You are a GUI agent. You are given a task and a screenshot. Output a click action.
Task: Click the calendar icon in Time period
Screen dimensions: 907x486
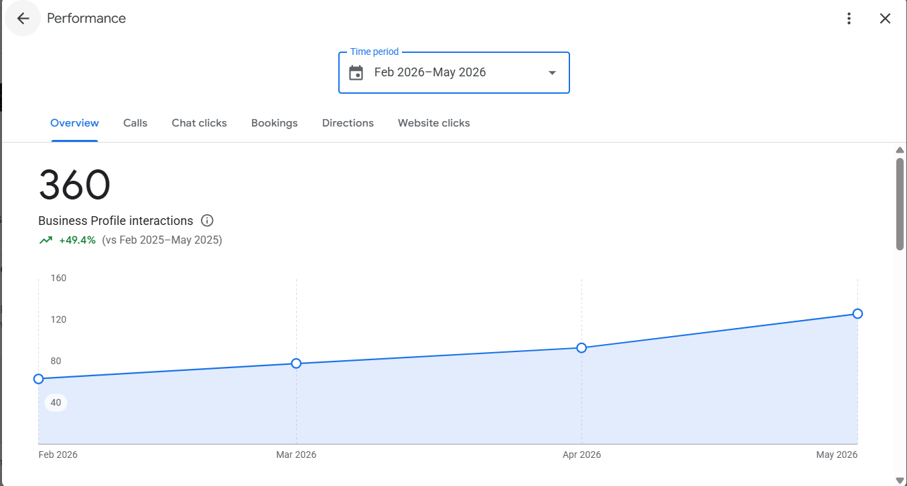(356, 72)
